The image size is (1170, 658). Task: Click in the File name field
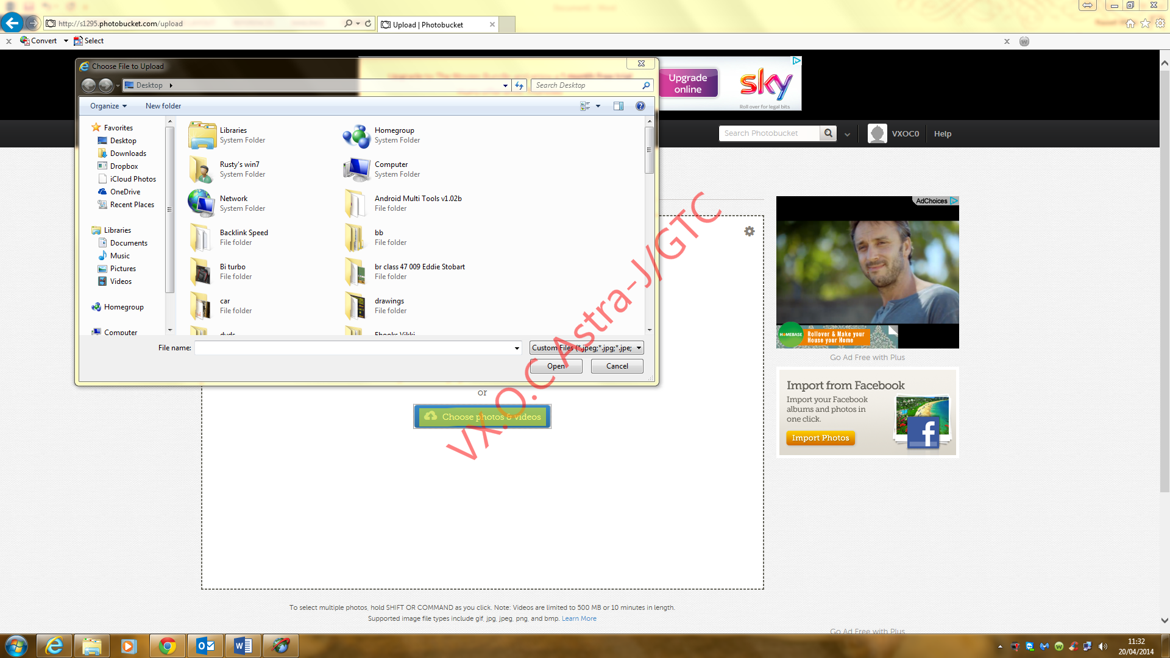point(353,348)
